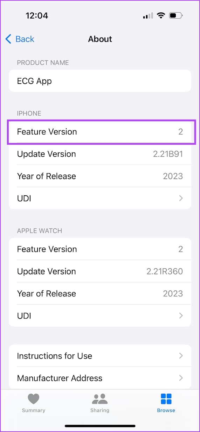Tap the iPhone Update Version 2.21B91 row
The width and height of the screenshot is (200, 432).
click(x=100, y=154)
